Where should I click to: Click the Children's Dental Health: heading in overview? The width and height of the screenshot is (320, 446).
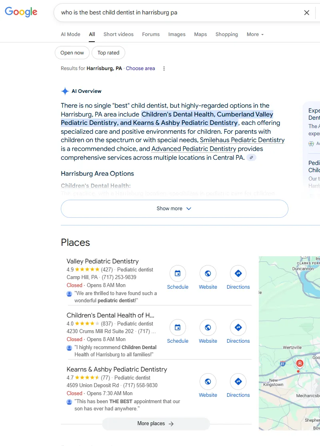click(x=96, y=186)
